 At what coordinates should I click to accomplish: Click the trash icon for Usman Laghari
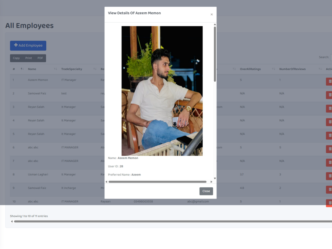coord(329,176)
